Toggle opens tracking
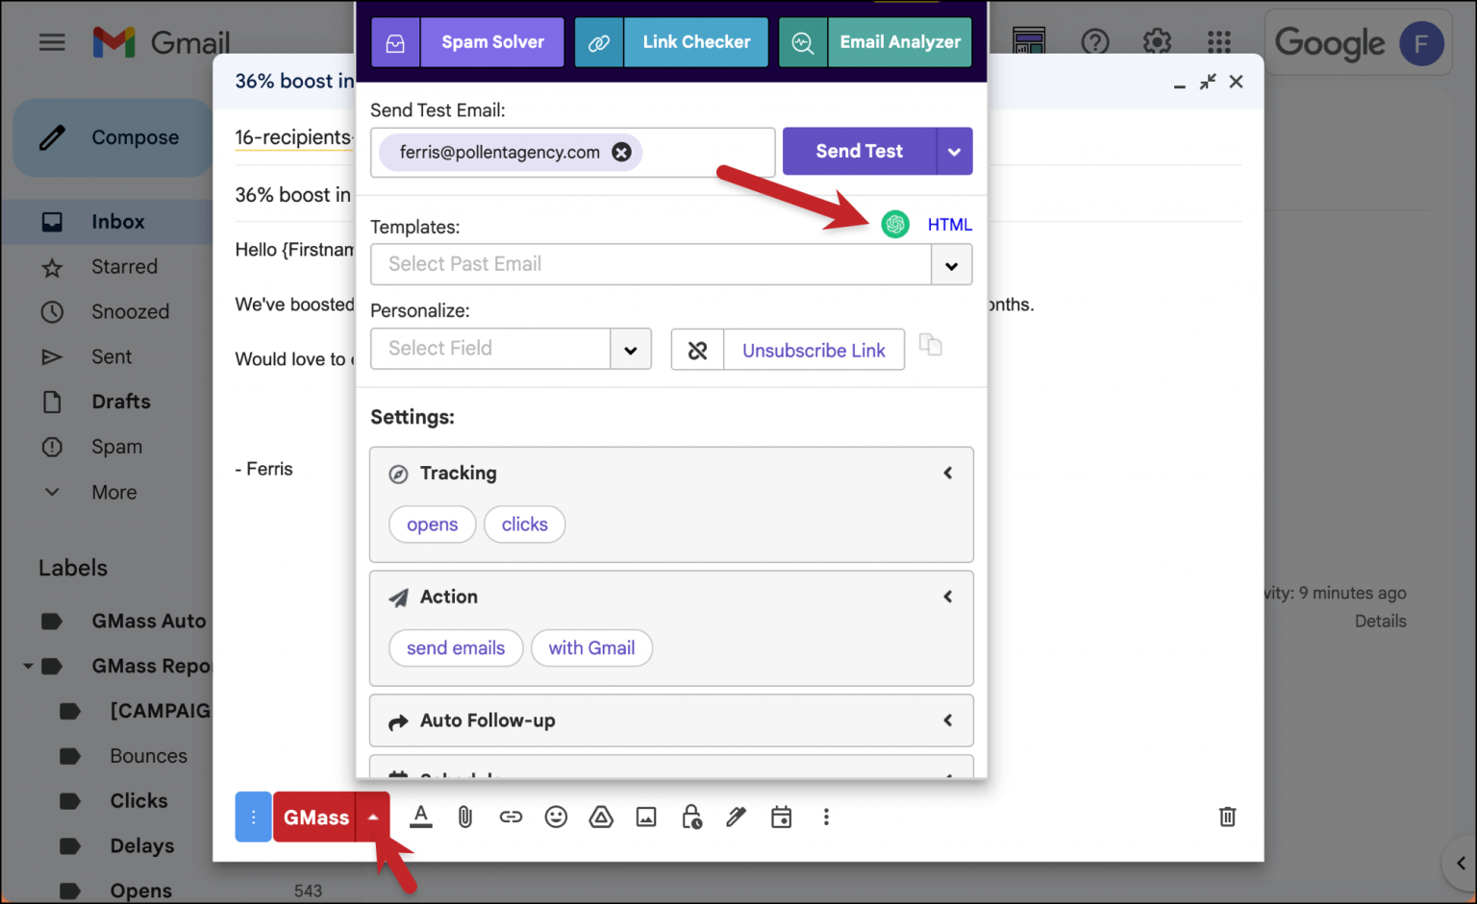1477x904 pixels. point(432,524)
